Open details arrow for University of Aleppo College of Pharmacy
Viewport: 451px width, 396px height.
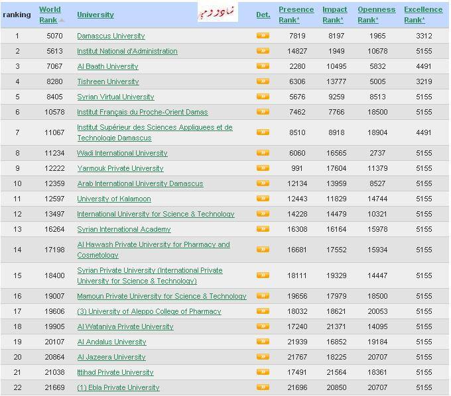click(x=263, y=311)
